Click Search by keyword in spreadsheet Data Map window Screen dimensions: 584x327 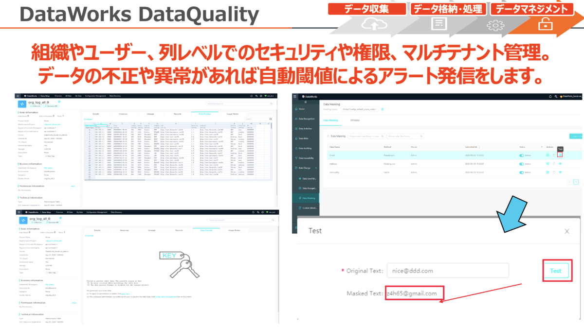239,103
